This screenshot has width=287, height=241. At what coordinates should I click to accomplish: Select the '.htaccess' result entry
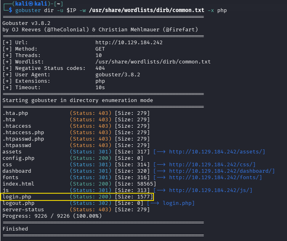point(17,126)
